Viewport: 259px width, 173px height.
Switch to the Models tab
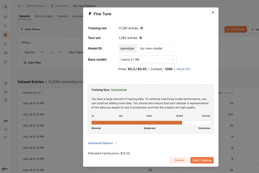coord(62,16)
